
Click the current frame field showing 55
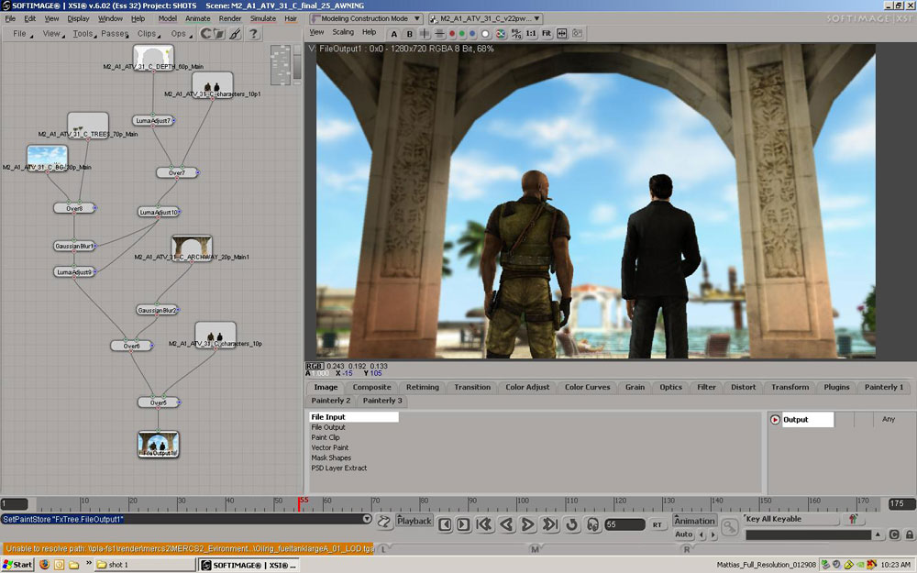[625, 525]
